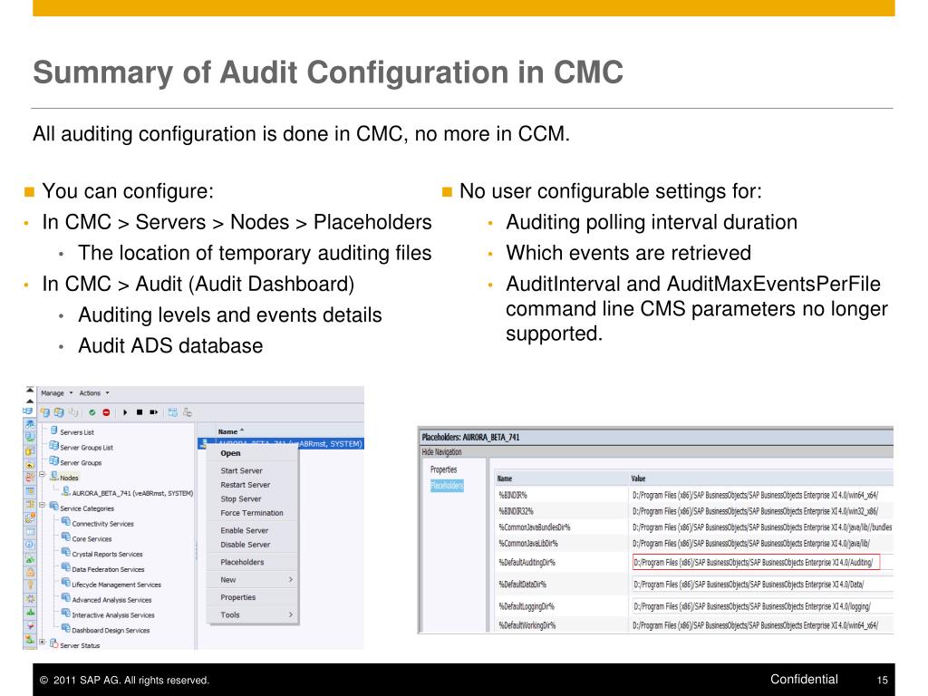Choose Placeholders in the context menu
928x696 pixels.
(x=242, y=562)
